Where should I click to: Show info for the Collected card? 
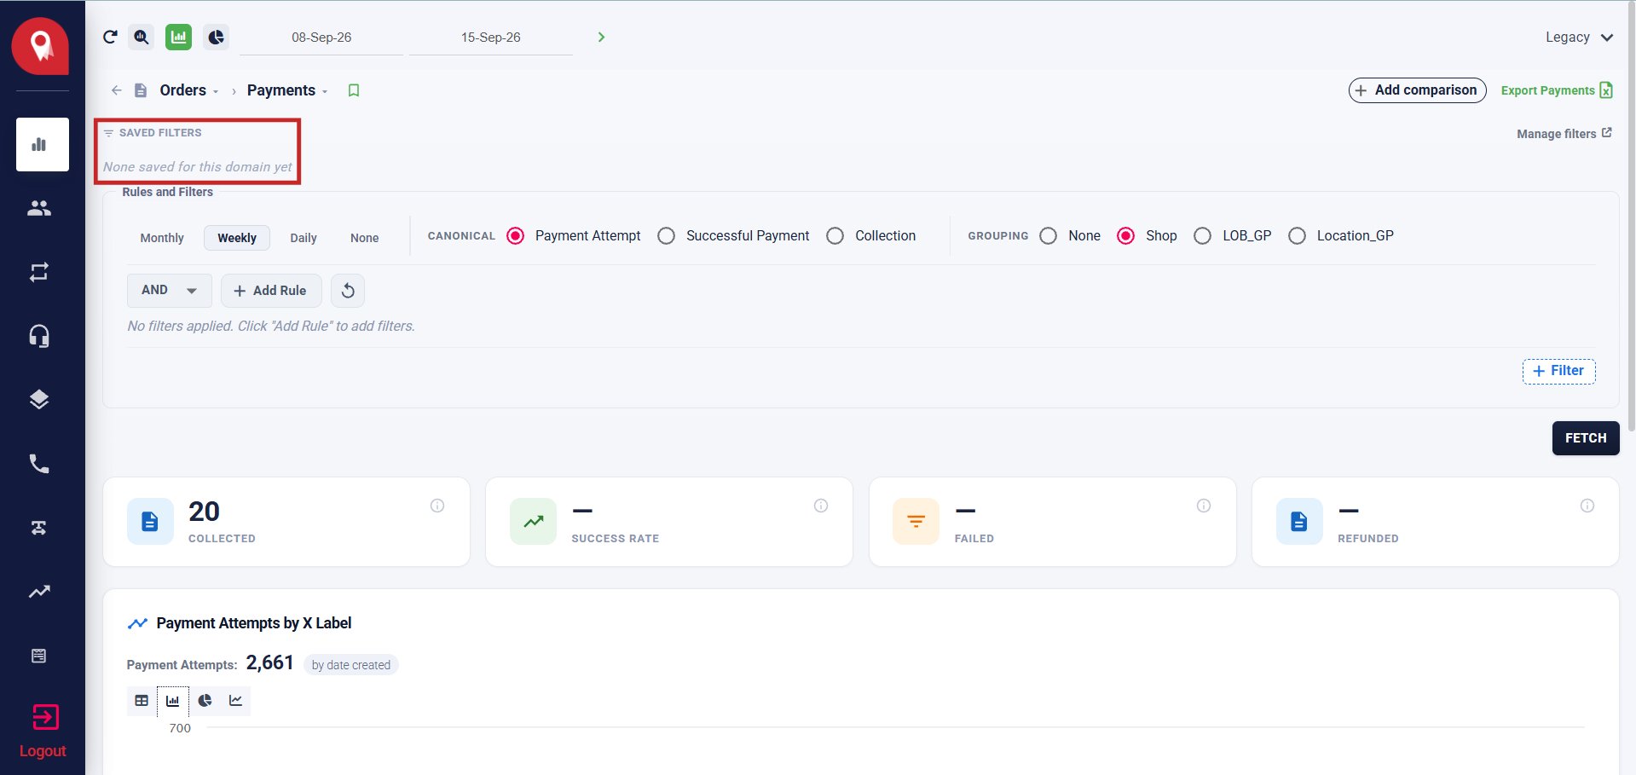coord(437,506)
